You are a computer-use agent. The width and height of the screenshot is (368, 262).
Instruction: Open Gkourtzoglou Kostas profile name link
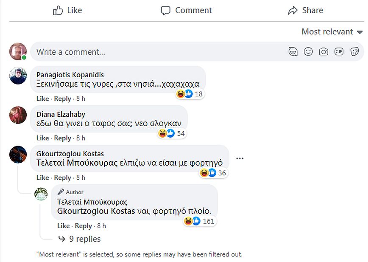point(70,154)
